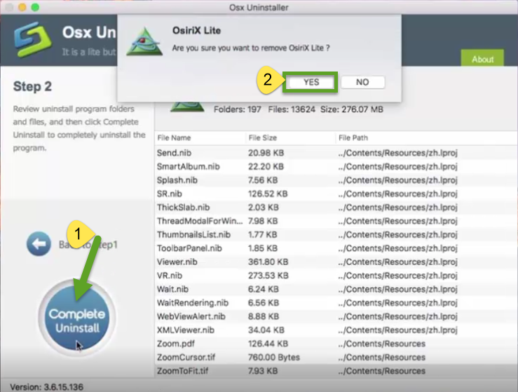Minimize the window with the yellow button
Image resolution: width=518 pixels, height=392 pixels.
[22, 6]
